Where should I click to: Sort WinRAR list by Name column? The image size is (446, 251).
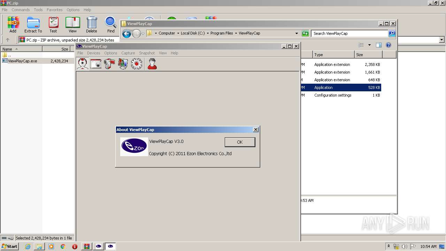[x=21, y=49]
